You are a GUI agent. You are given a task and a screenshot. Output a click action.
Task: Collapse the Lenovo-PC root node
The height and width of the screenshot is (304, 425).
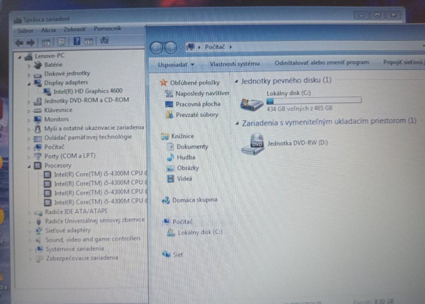point(20,57)
